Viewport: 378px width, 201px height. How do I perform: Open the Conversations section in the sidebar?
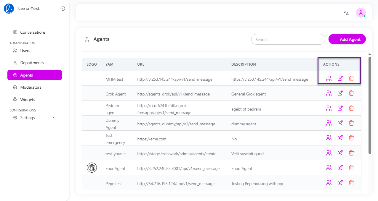33,32
